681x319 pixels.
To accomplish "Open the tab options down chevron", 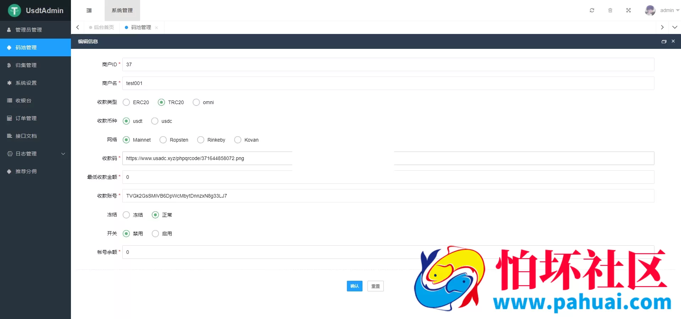I will (675, 27).
